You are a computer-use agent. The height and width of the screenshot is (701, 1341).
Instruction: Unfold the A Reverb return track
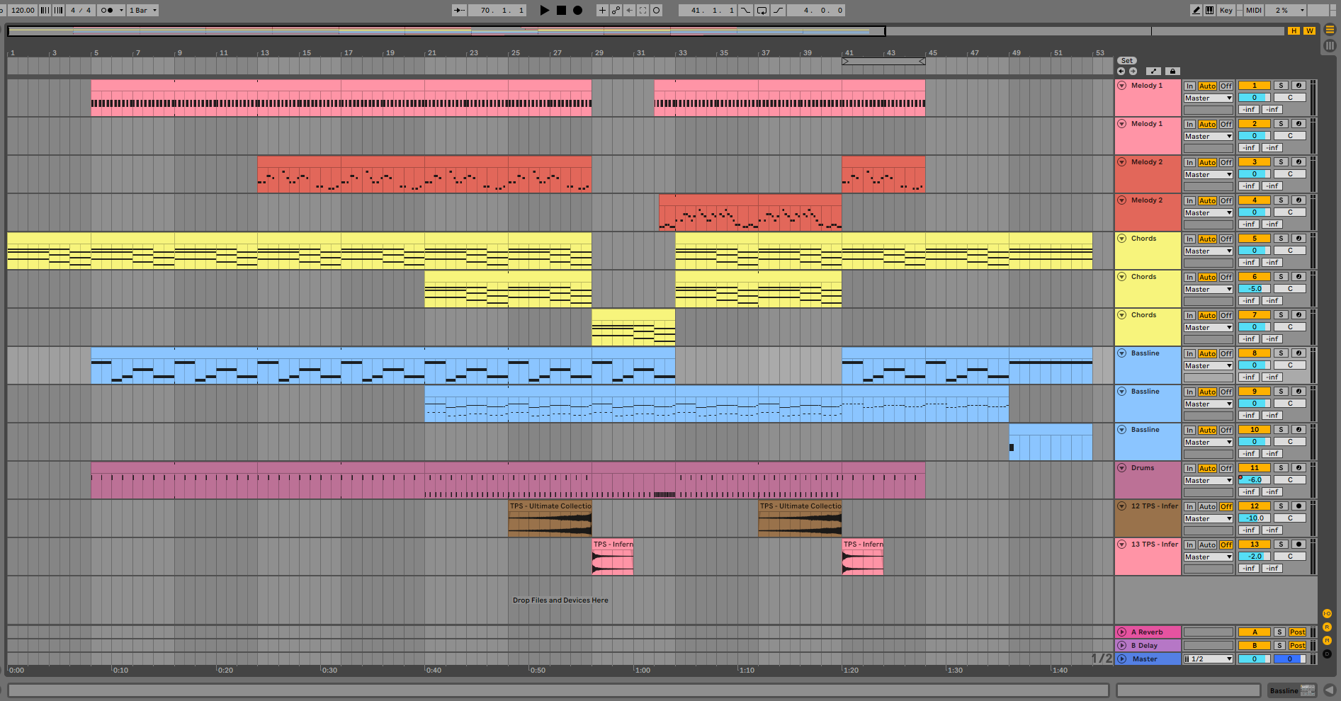(1122, 632)
